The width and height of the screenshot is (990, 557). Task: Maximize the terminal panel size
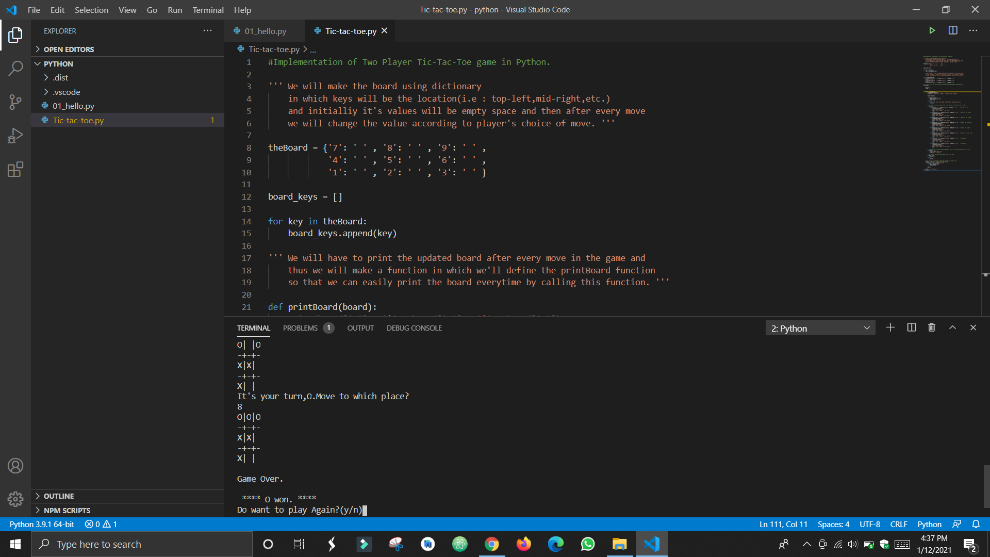click(x=952, y=327)
